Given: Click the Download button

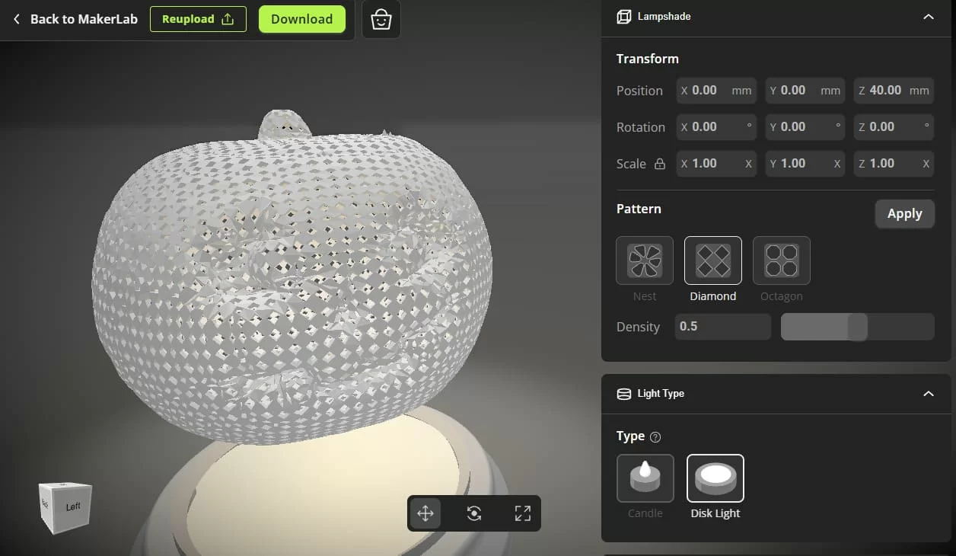Looking at the screenshot, I should tap(302, 19).
